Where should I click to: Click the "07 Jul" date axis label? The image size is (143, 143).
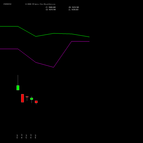[26, 136]
